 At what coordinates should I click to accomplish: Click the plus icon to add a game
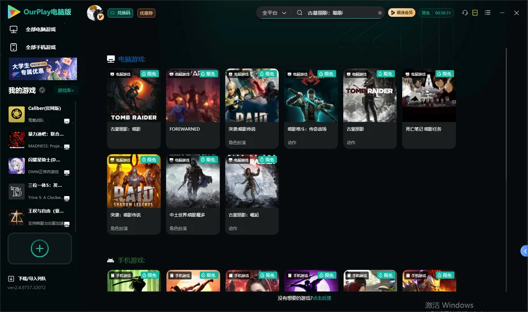(40, 248)
